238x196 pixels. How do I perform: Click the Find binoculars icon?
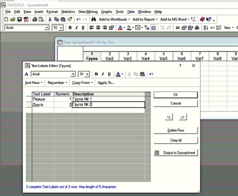tap(93, 19)
